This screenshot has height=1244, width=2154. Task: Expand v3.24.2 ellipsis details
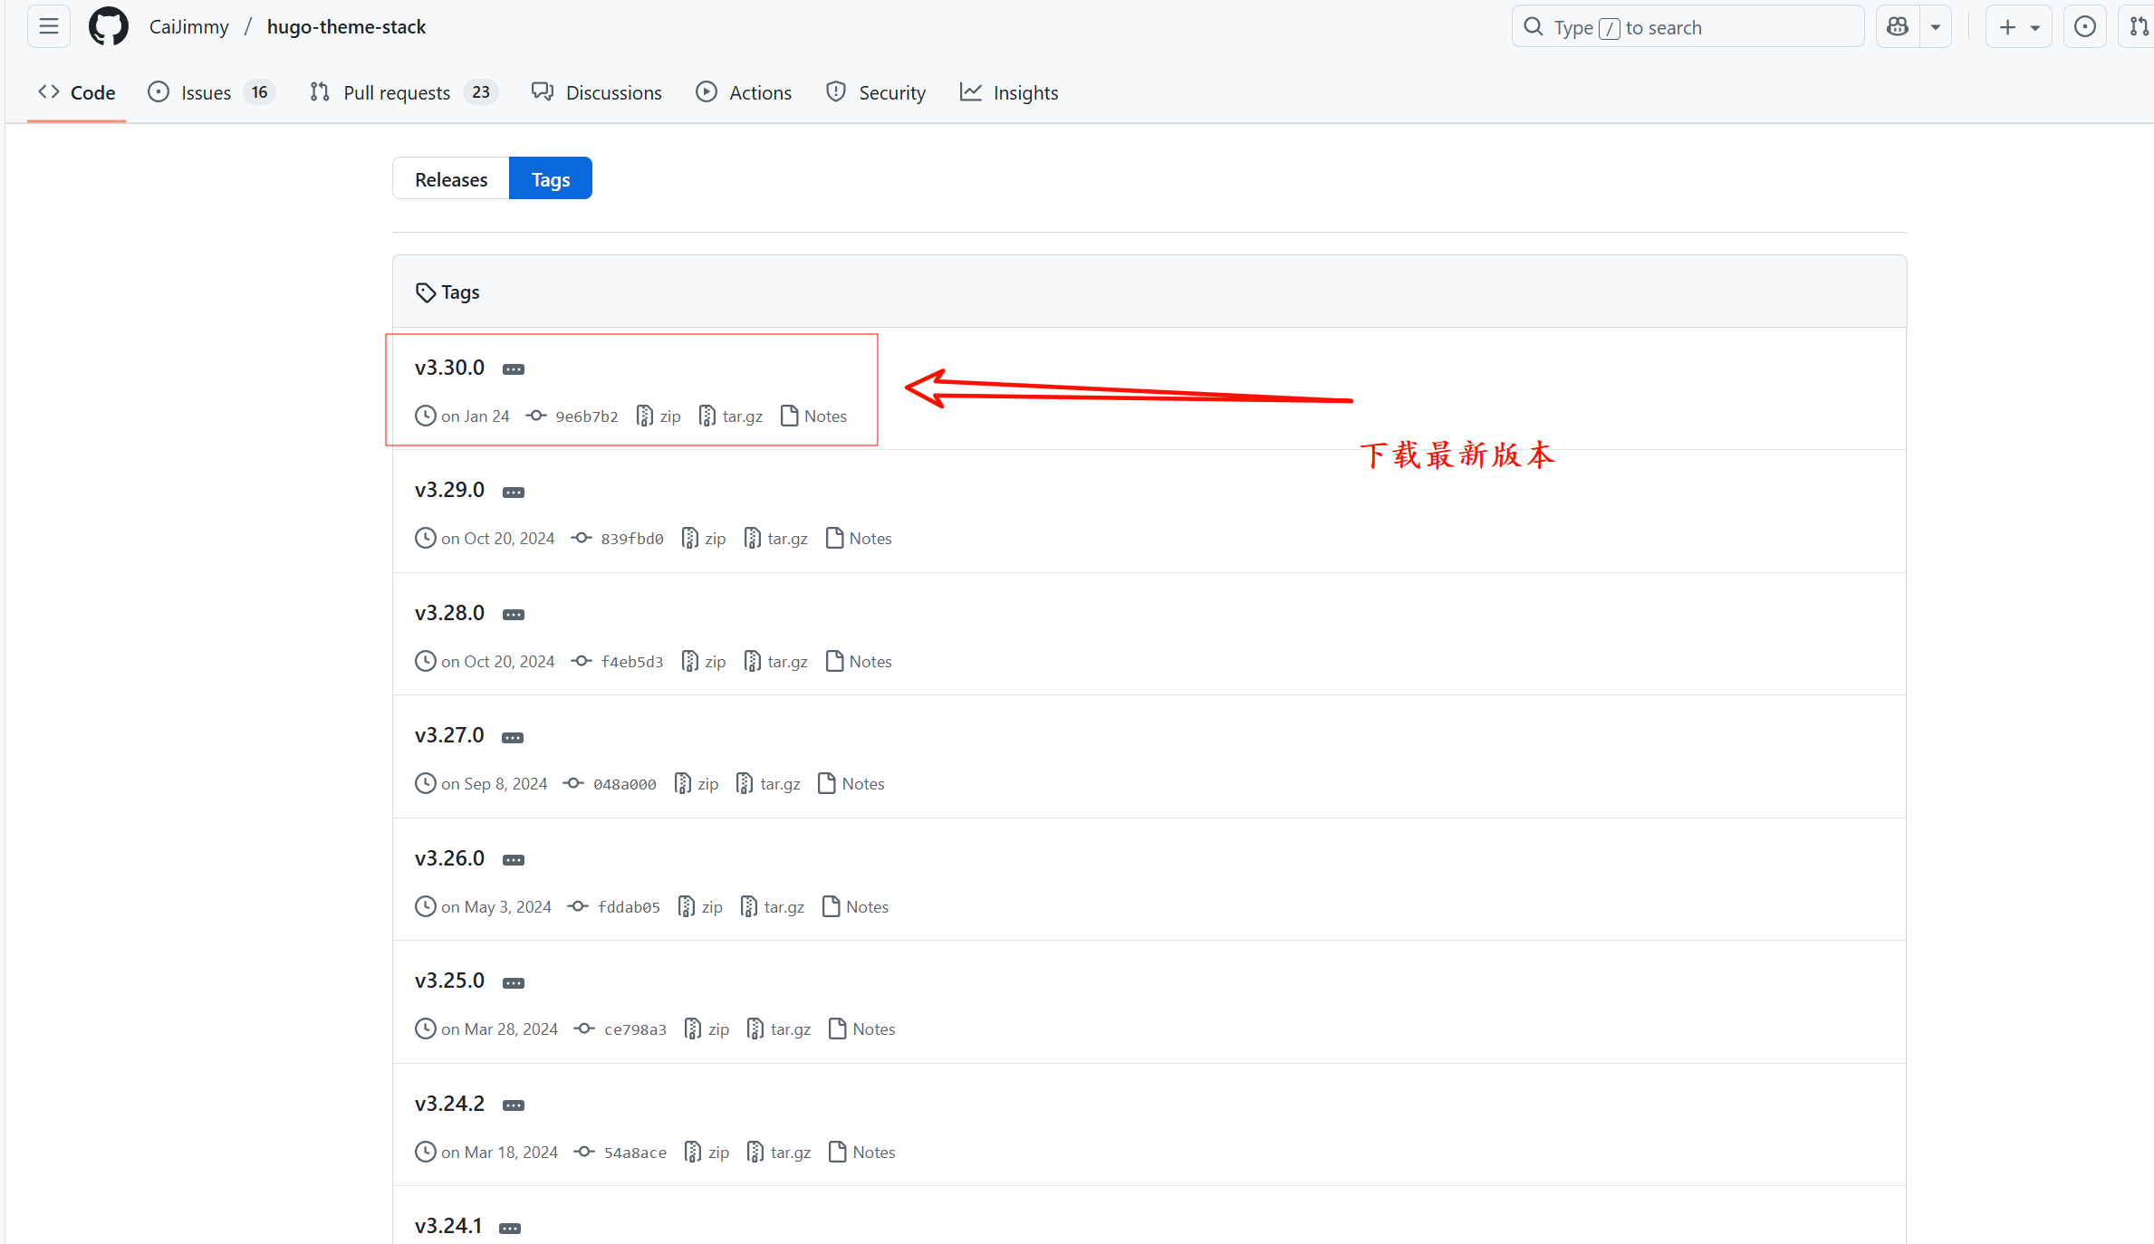(514, 1105)
